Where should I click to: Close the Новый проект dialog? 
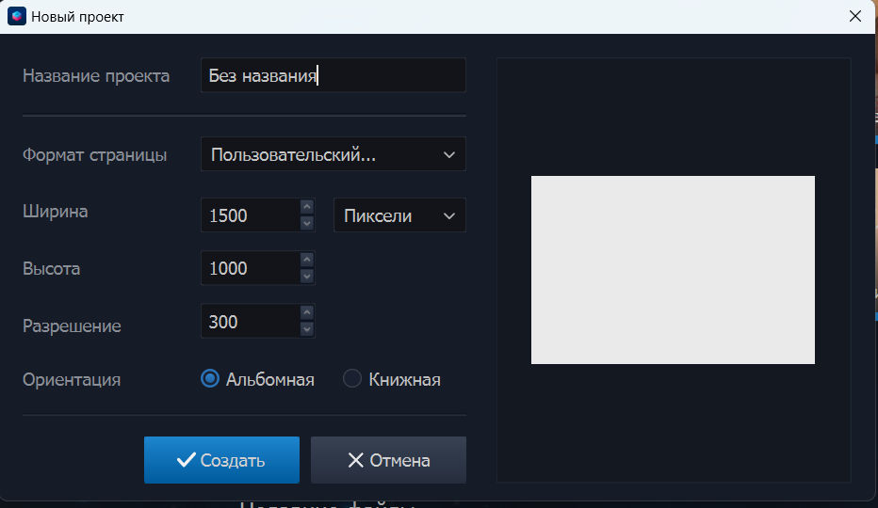pyautogui.click(x=855, y=16)
